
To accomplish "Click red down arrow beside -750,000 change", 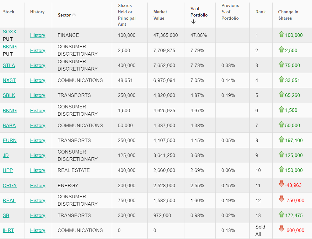I will click(281, 199).
